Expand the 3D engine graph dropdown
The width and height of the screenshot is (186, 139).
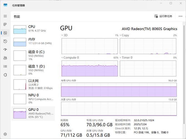pyautogui.click(x=62, y=35)
